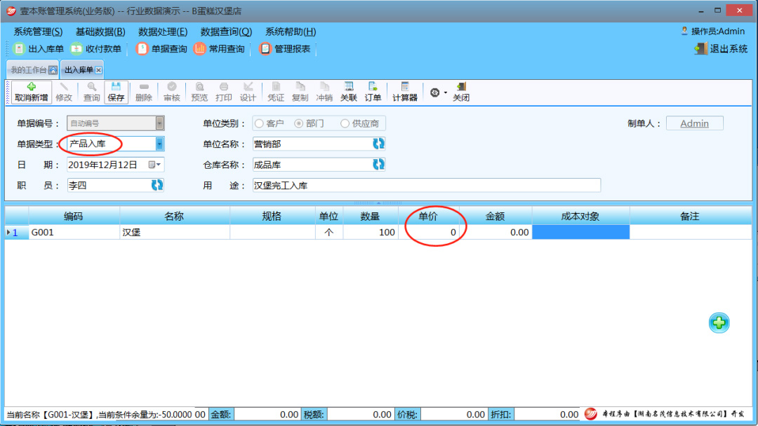Save the document with 保存

coord(116,92)
